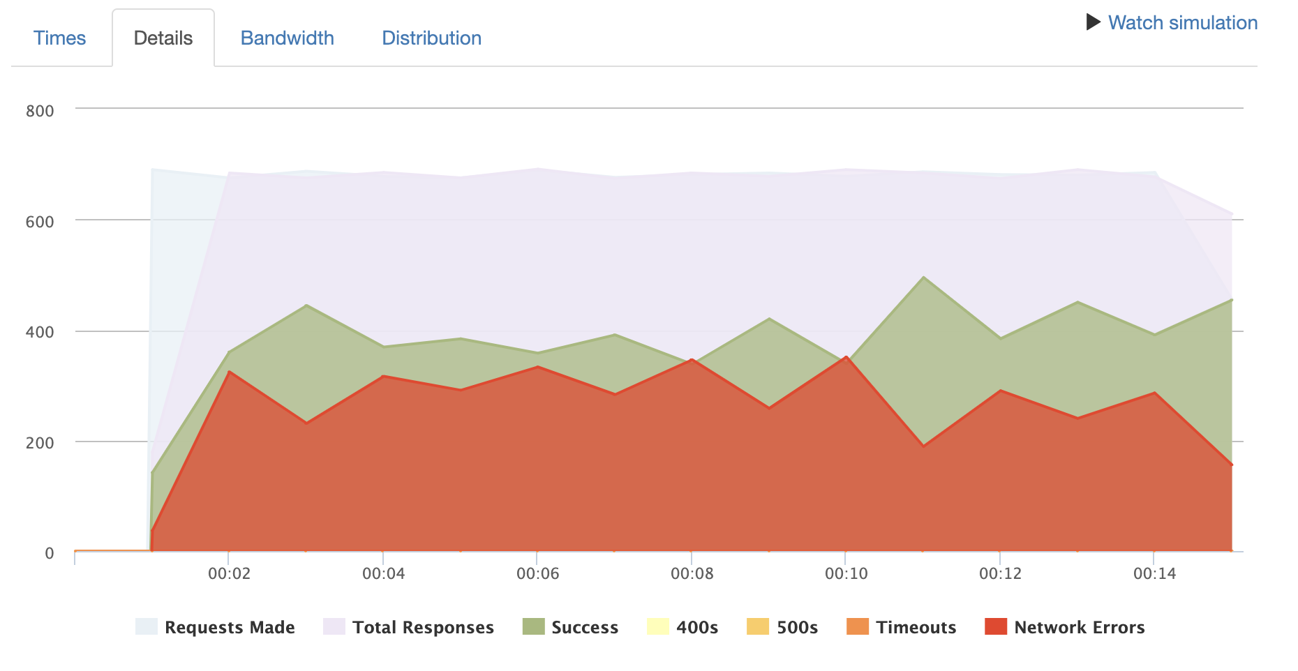1298x671 pixels.
Task: Click the Network Errors dip at 00:11
Action: click(x=923, y=446)
